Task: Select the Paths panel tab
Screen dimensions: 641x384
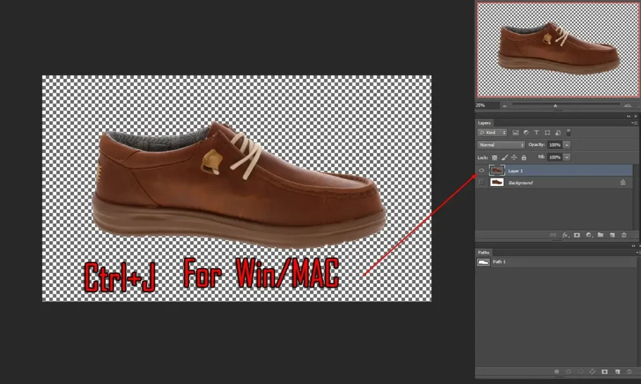Action: pyautogui.click(x=484, y=252)
